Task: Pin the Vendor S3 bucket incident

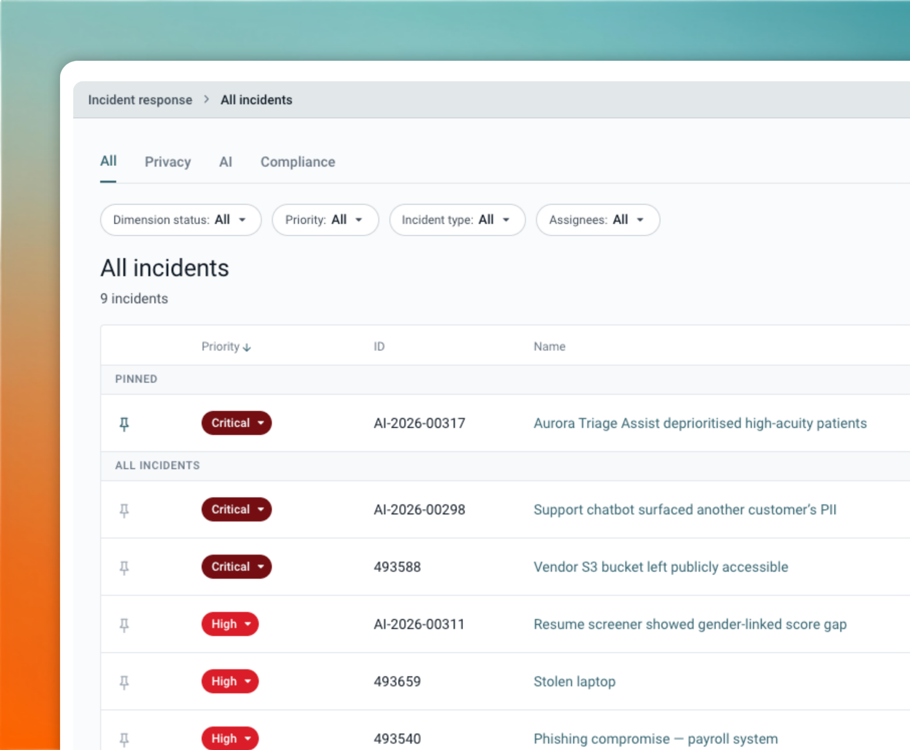Action: (x=124, y=568)
